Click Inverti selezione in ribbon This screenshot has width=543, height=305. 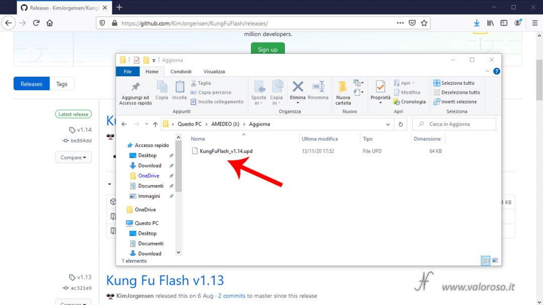[x=455, y=101]
